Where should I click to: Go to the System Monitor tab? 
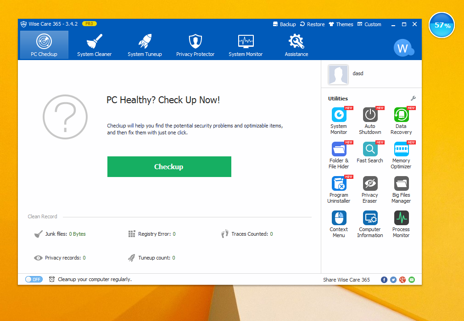(x=246, y=45)
